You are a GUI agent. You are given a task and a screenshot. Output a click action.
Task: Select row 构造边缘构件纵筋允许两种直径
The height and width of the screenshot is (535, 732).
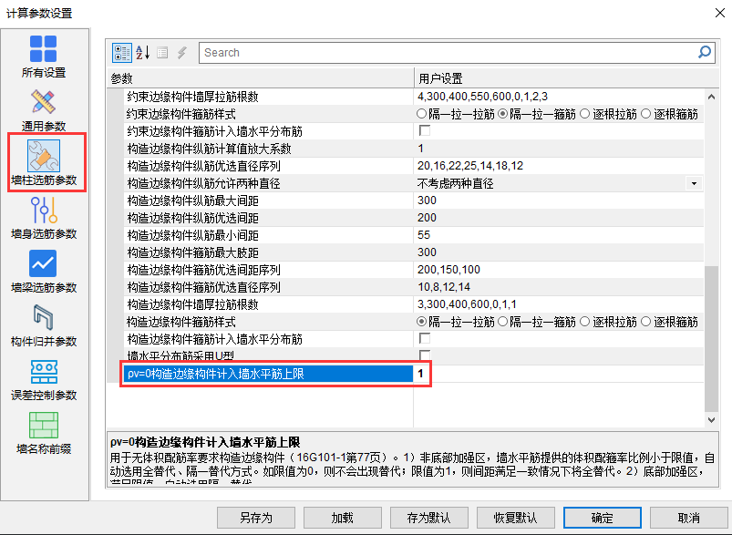268,183
